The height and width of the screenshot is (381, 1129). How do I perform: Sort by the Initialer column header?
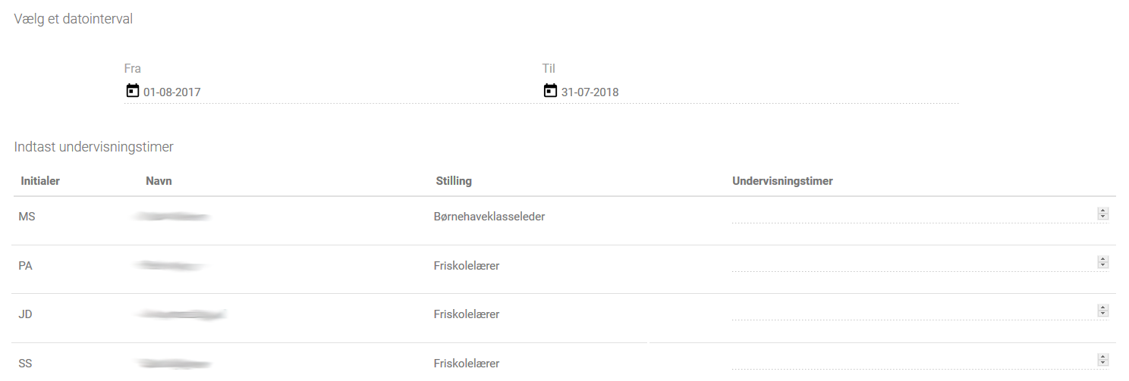39,181
